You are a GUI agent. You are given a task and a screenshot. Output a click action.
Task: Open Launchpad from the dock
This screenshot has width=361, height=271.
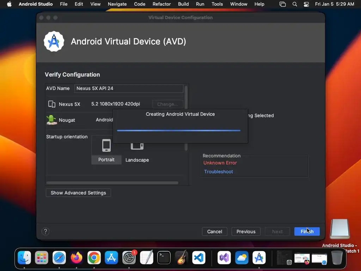[42, 257]
